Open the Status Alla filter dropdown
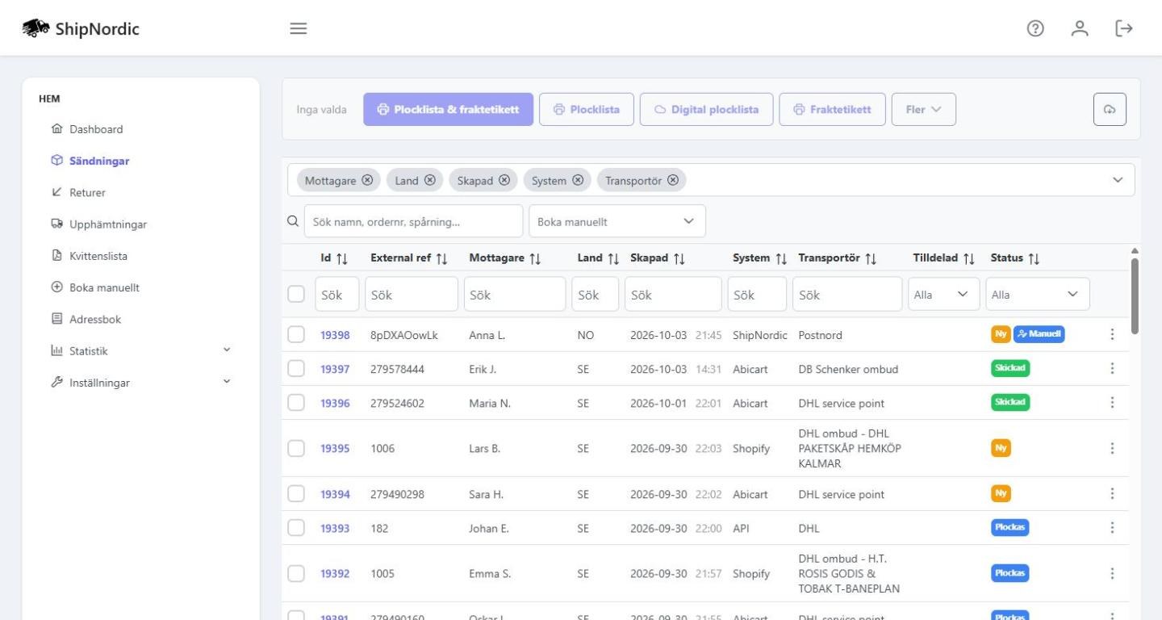The image size is (1162, 620). coord(1038,295)
